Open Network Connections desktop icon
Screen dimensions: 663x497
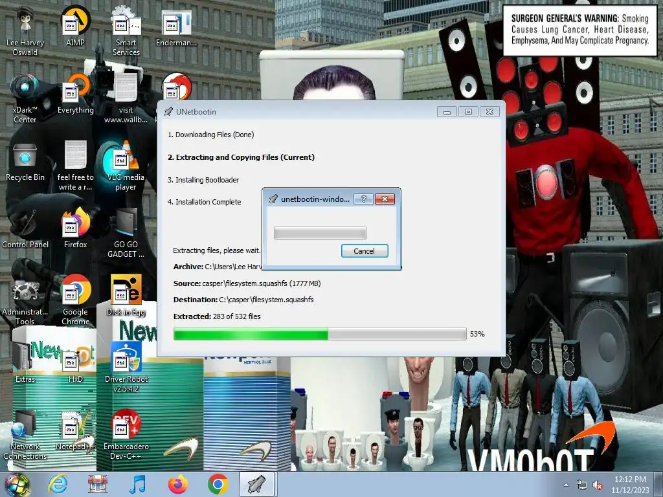tap(25, 436)
